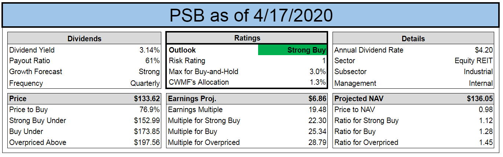Click the Quarterly frequency value
The height and width of the screenshot is (157, 503).
(145, 83)
